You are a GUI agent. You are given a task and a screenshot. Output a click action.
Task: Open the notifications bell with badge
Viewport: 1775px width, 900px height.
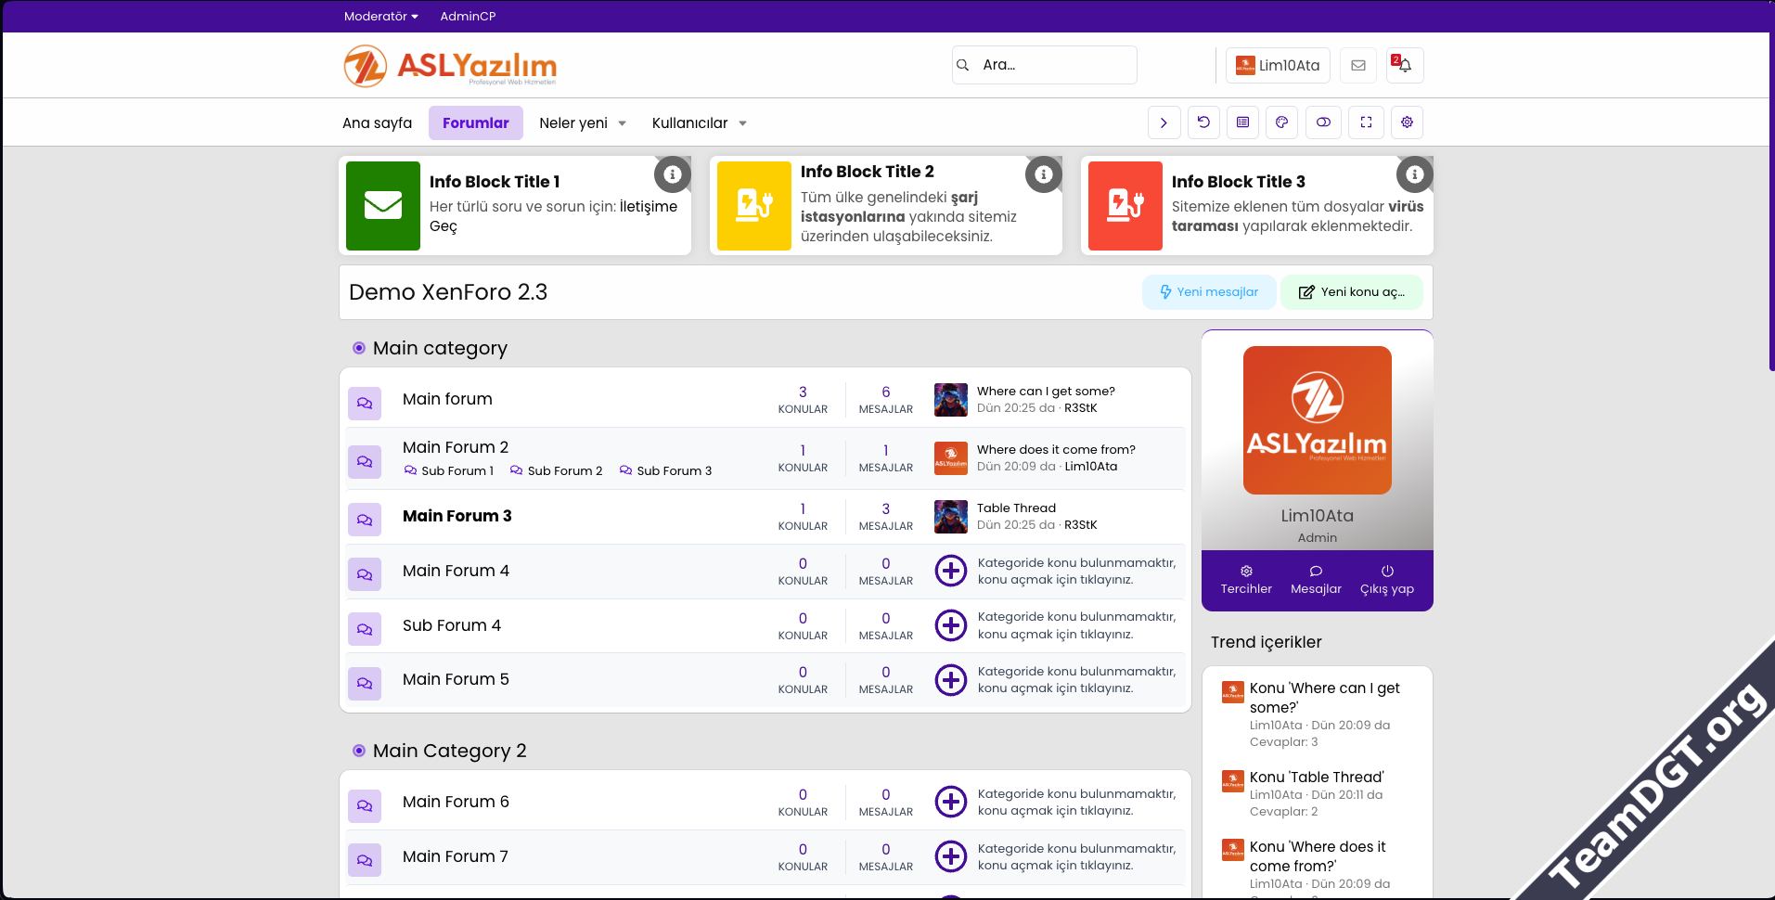(1404, 65)
